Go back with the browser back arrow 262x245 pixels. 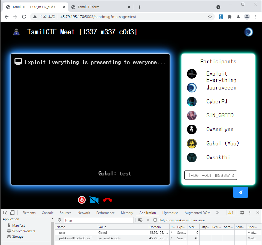click(7, 17)
